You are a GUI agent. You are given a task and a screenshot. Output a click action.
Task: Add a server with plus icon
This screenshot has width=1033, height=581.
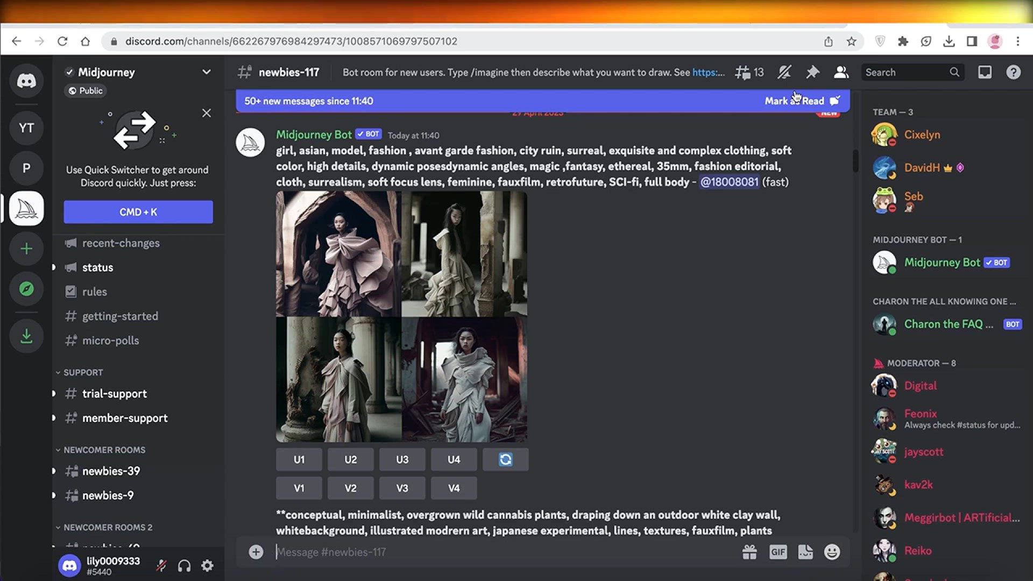(x=26, y=249)
